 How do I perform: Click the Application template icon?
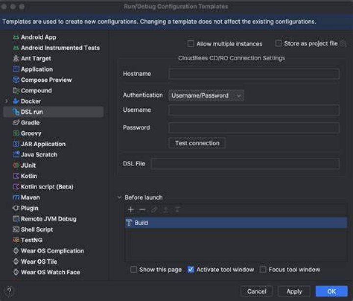16,69
